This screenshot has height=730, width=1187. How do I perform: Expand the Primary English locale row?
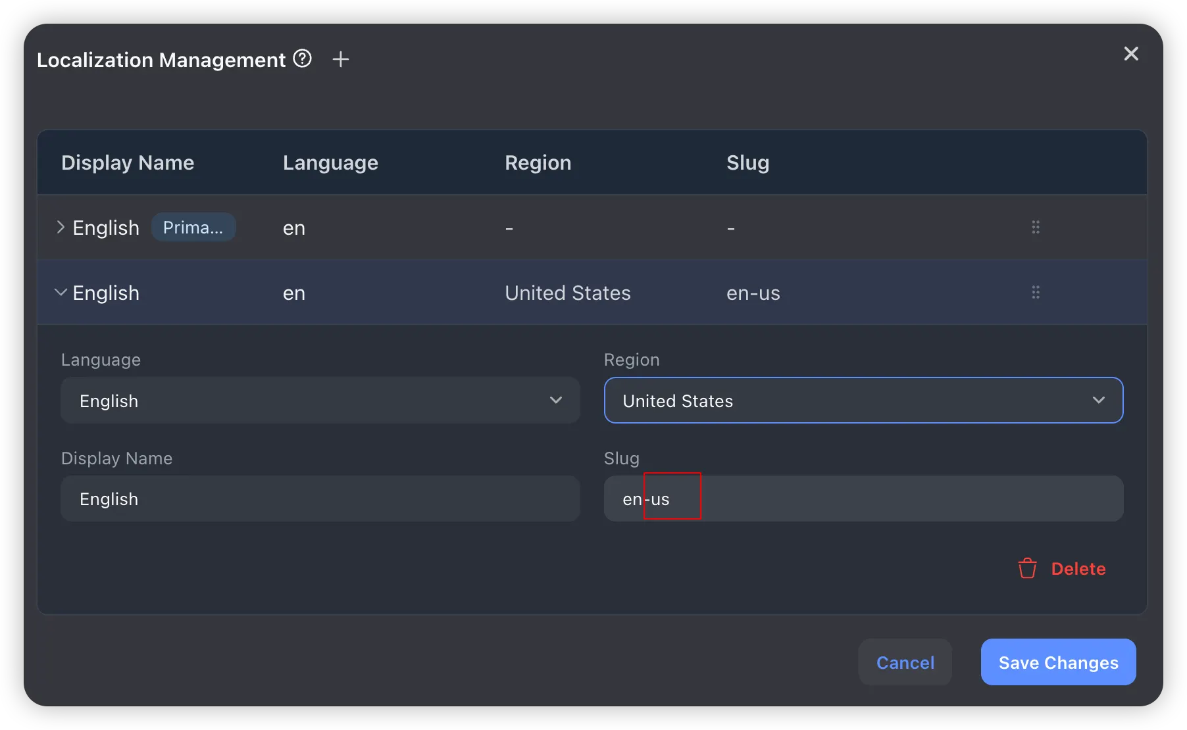point(61,228)
